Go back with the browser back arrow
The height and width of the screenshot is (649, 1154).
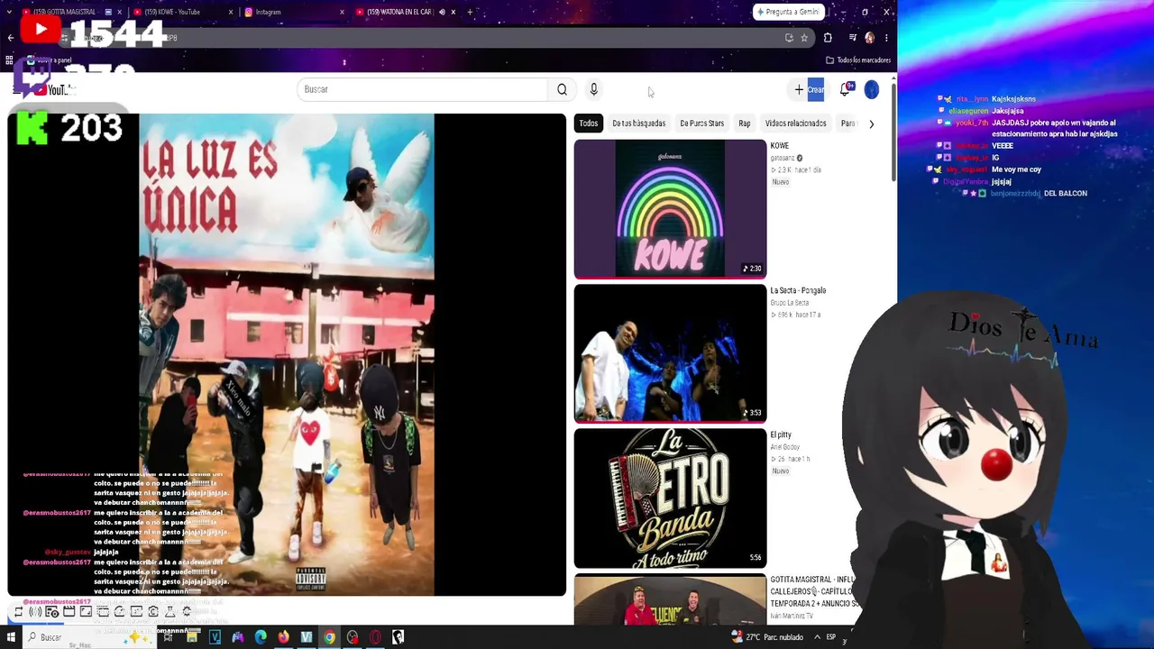[10, 38]
